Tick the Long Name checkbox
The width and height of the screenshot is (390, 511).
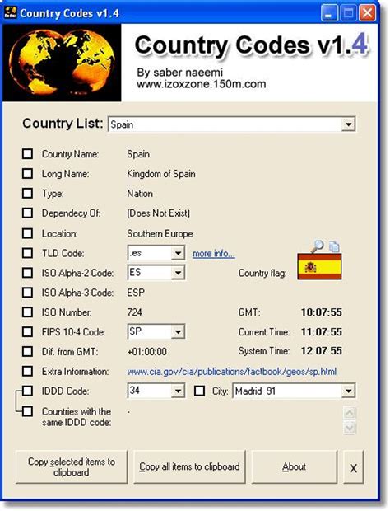pos(28,173)
